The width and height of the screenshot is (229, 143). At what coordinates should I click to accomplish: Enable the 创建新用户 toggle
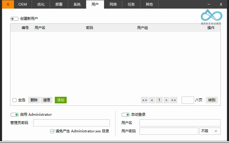(15, 19)
